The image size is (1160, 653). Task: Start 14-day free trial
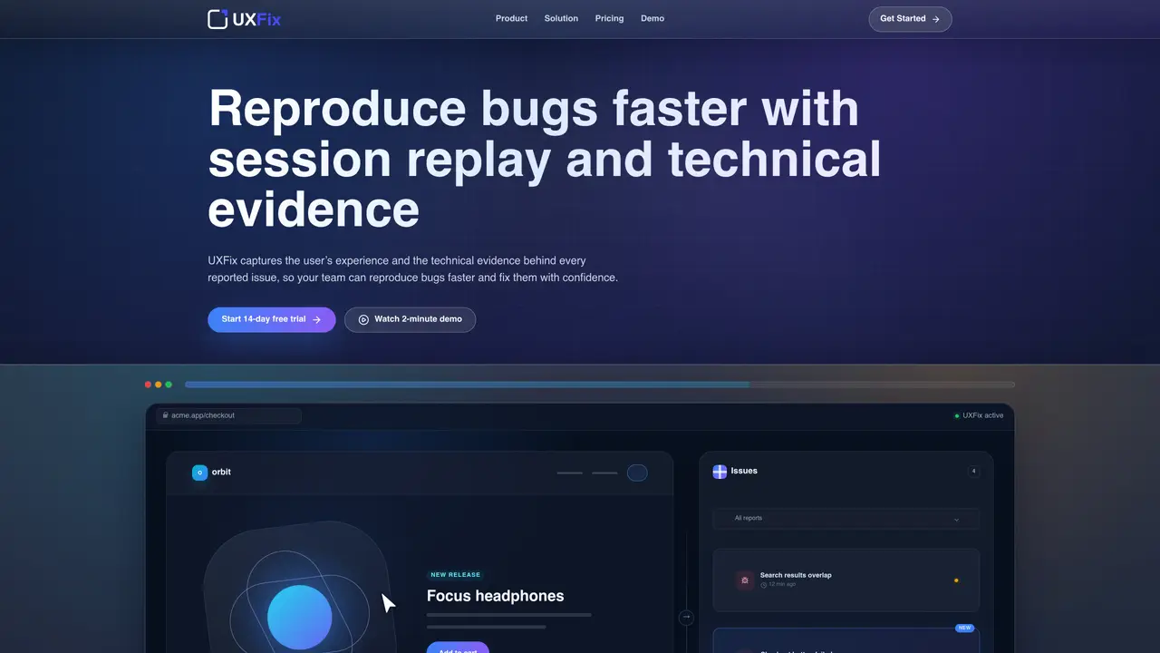click(x=272, y=319)
